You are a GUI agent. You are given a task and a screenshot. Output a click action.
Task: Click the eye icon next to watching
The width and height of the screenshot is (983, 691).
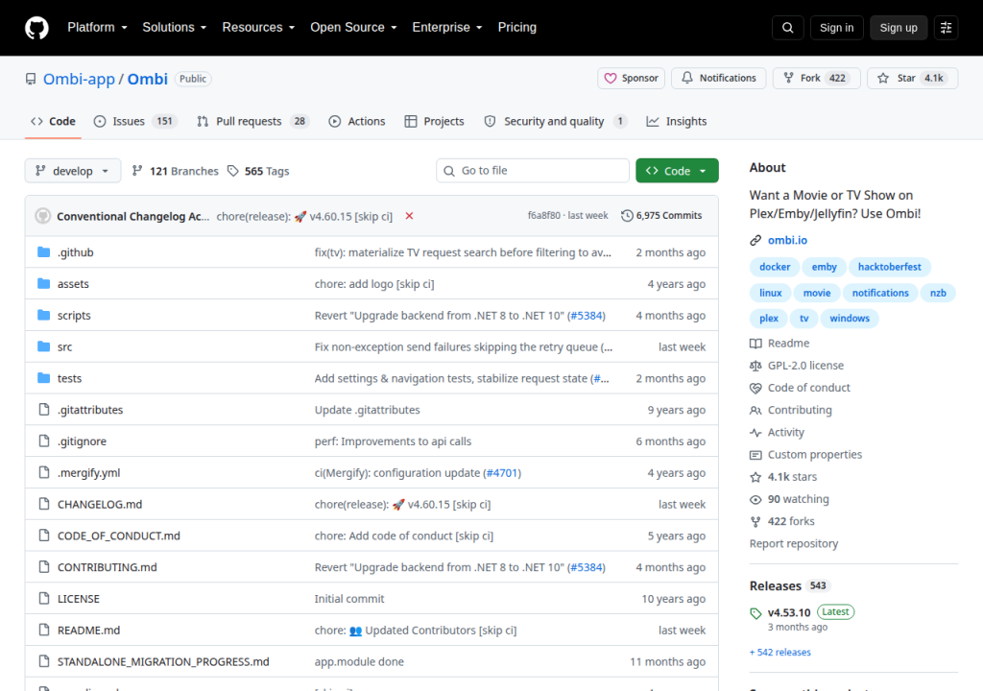(755, 500)
